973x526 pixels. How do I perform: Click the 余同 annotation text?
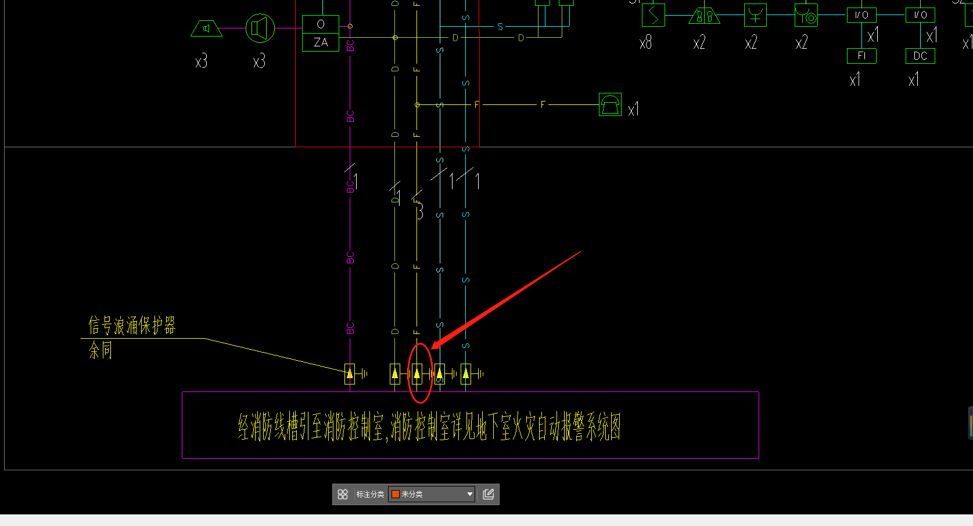[x=100, y=350]
